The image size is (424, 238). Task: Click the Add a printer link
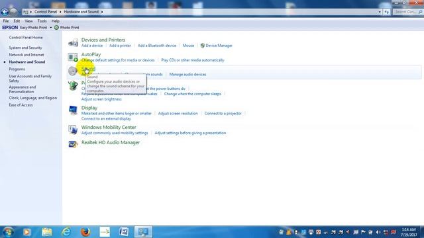[120, 46]
